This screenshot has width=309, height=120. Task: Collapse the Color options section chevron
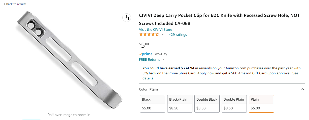click(x=302, y=89)
